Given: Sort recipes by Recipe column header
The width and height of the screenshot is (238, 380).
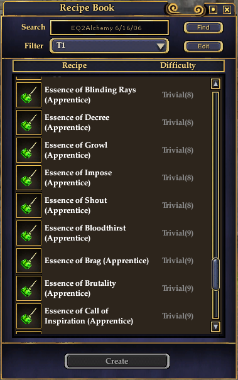Looking at the screenshot, I should [74, 65].
